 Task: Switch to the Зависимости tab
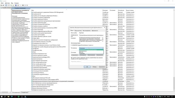tap(95, 30)
